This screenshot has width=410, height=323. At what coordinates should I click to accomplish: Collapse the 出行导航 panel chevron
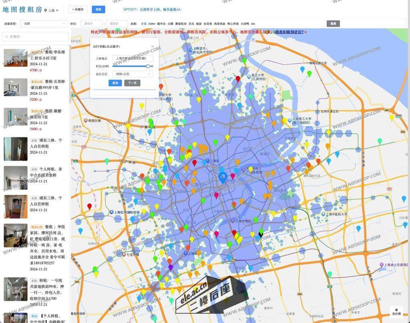point(152,47)
